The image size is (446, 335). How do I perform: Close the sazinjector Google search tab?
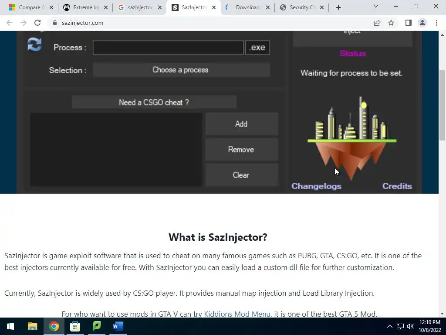(x=160, y=8)
